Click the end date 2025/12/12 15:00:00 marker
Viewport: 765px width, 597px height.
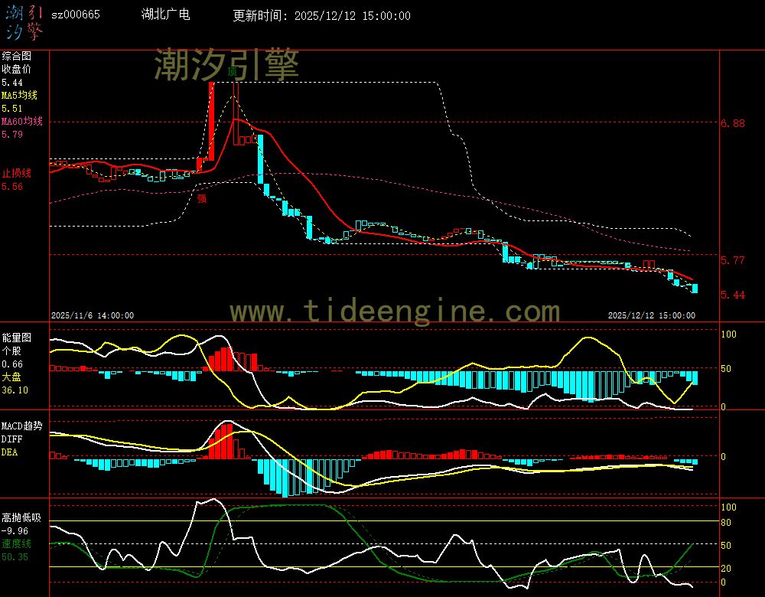651,315
